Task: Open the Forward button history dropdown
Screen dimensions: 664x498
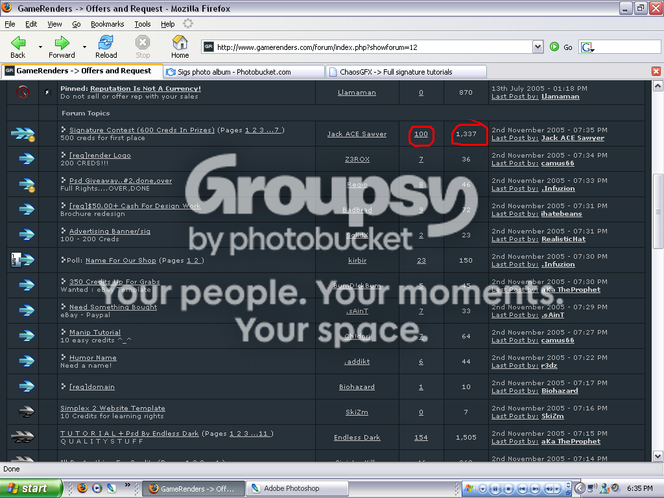Action: [x=84, y=47]
